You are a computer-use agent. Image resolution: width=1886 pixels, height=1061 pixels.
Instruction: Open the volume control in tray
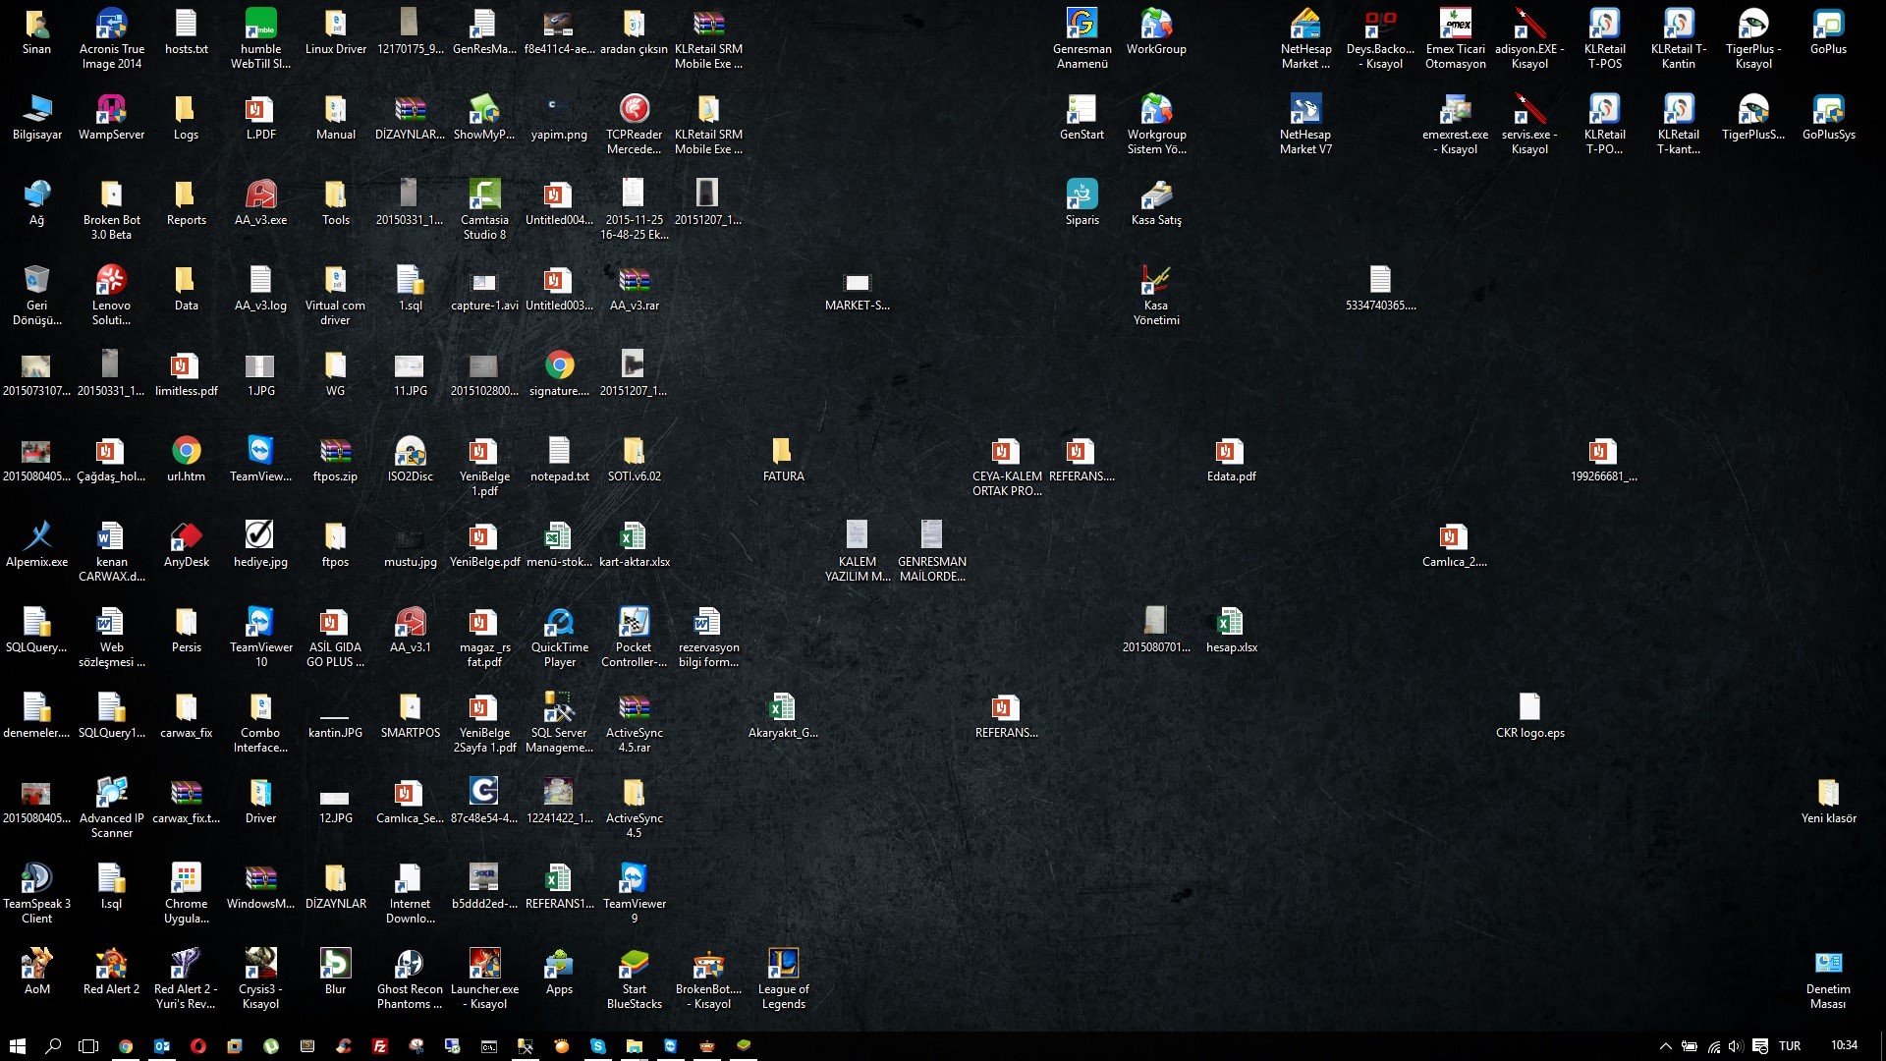tap(1736, 1046)
